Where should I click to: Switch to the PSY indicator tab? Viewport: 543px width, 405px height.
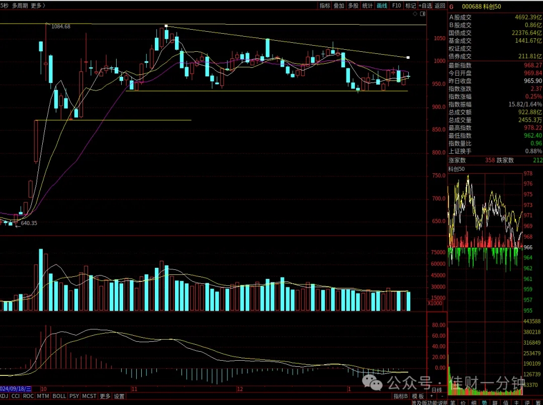pyautogui.click(x=74, y=396)
